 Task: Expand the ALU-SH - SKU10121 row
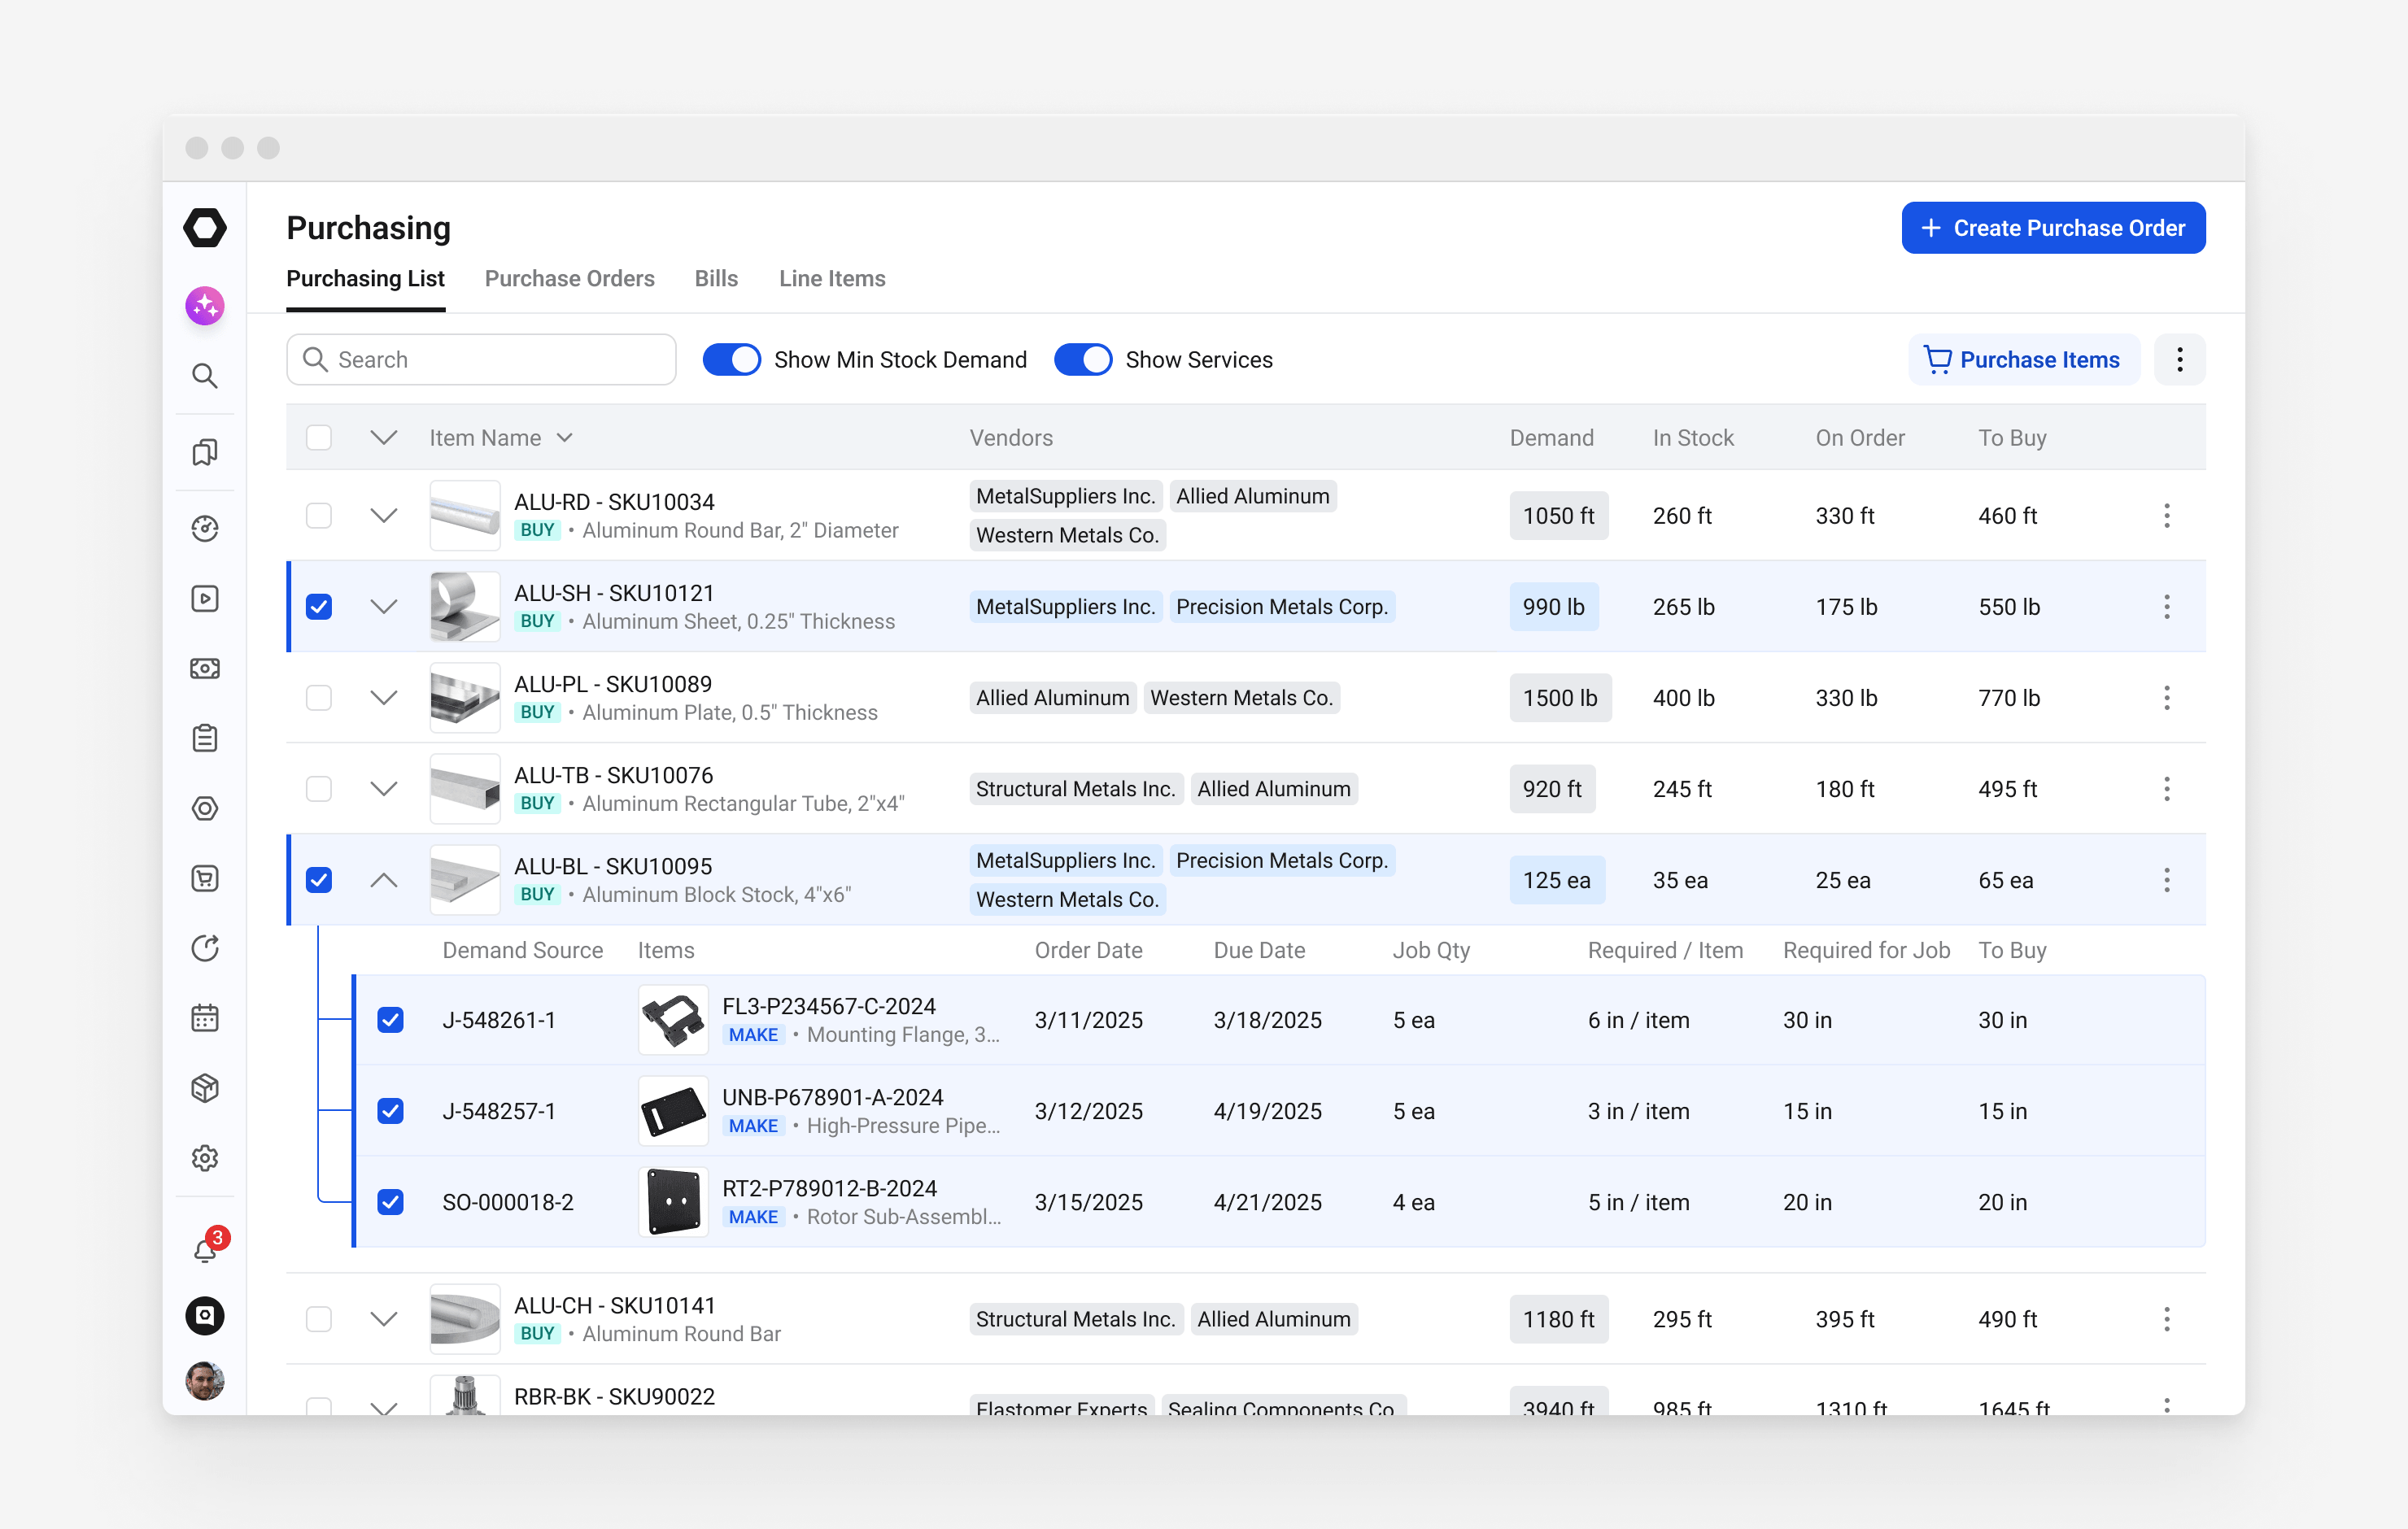point(384,607)
